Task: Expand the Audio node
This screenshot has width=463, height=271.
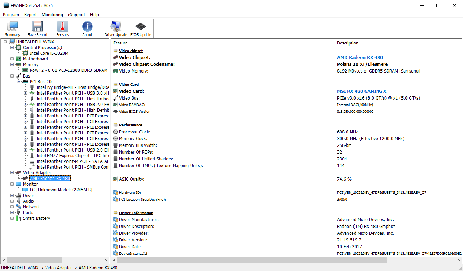Action: click(x=12, y=201)
